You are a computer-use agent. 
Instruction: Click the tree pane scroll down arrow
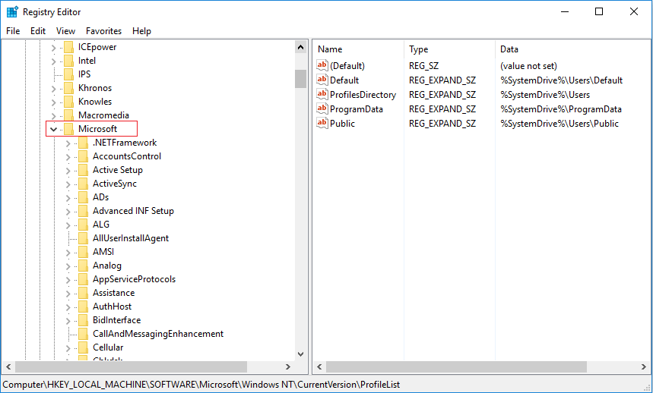coord(300,354)
